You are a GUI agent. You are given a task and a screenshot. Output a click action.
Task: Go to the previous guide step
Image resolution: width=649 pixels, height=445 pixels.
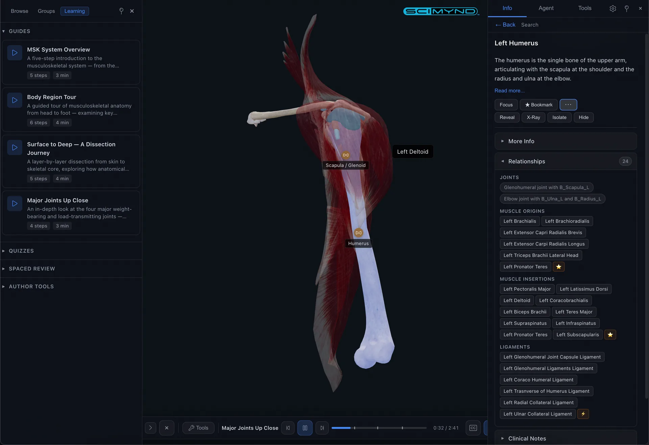(288, 428)
